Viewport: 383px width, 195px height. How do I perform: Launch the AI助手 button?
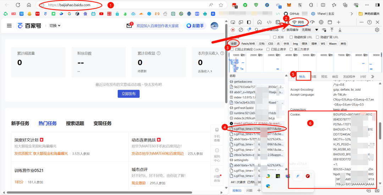click(195, 25)
